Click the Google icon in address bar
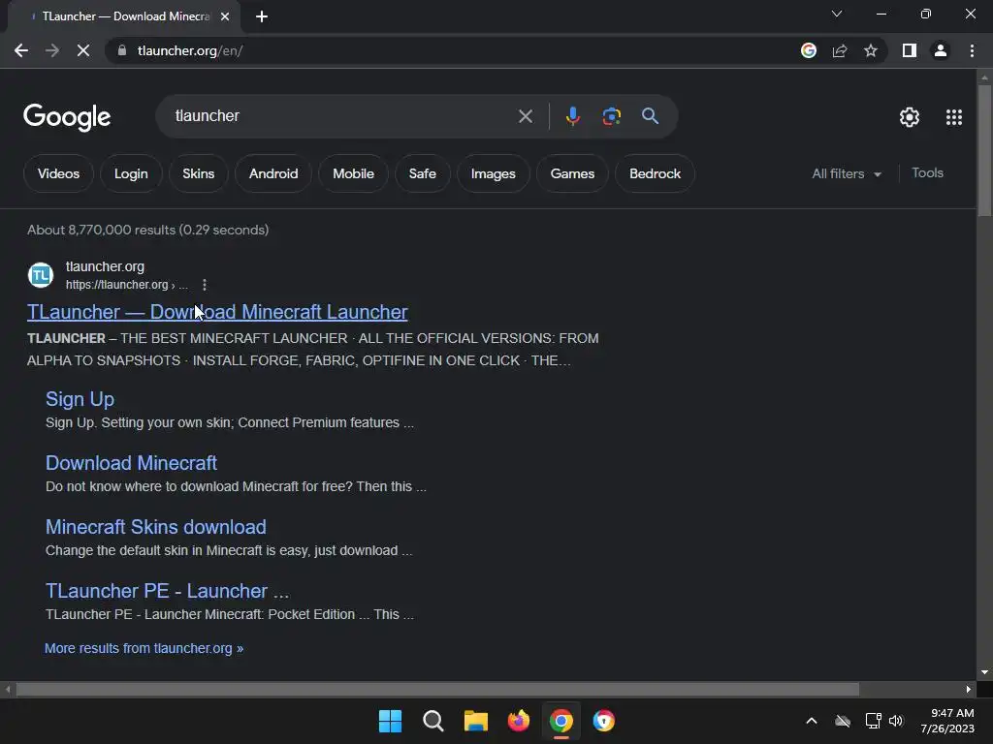993x744 pixels. tap(809, 50)
